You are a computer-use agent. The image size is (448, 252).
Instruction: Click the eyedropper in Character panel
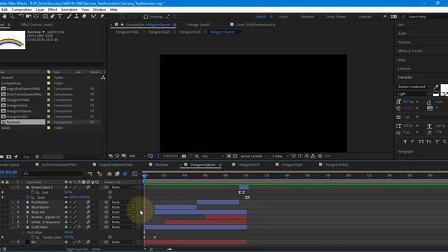click(436, 87)
